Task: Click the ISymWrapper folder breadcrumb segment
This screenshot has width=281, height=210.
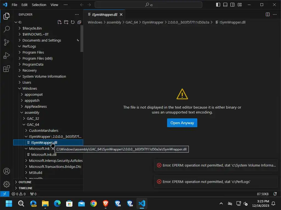Action: point(153,22)
